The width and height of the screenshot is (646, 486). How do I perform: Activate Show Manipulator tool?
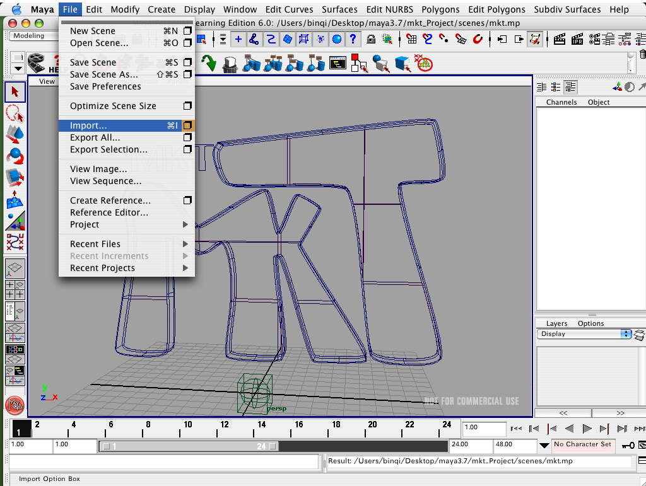(x=15, y=221)
